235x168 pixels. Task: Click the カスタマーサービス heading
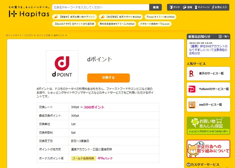click(x=205, y=165)
